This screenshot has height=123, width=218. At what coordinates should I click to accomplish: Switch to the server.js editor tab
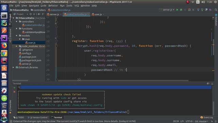click(54, 14)
